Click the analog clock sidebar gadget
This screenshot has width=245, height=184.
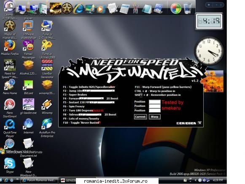(x=209, y=51)
